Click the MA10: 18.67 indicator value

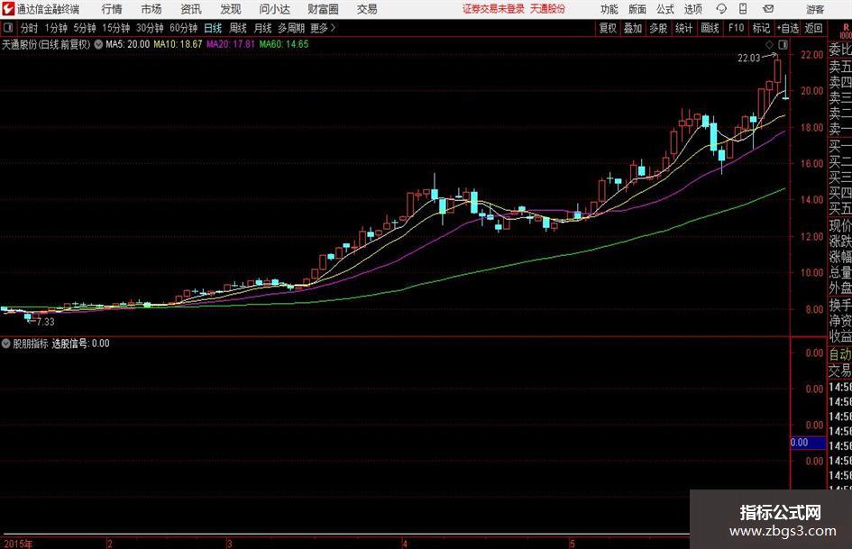point(178,44)
